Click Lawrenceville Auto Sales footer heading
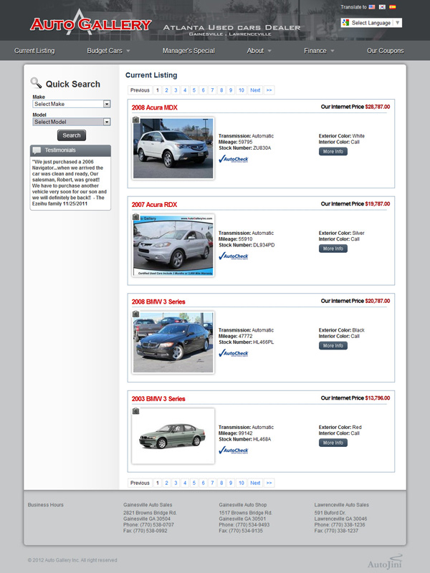Screen dimensions: 430x573 click(x=342, y=505)
